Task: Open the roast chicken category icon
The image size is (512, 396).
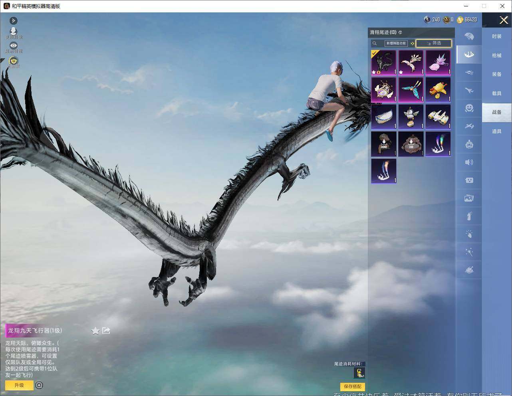Action: click(x=469, y=270)
